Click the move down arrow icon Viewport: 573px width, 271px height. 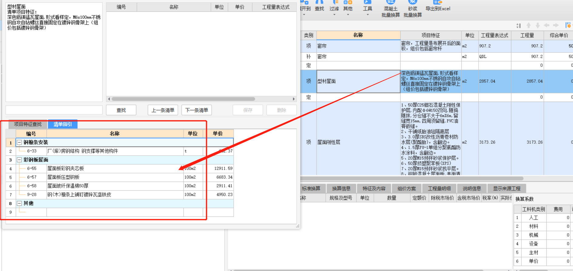tap(537, 25)
